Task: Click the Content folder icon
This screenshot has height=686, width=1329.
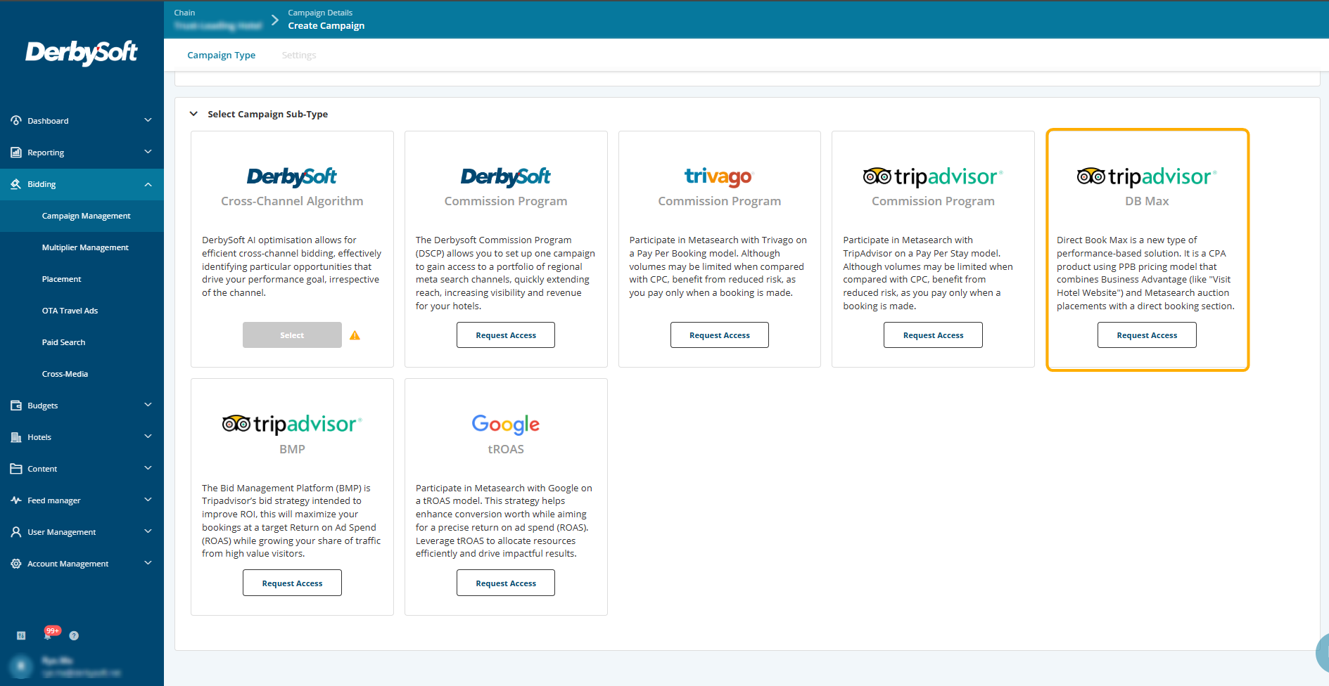Action: pyautogui.click(x=15, y=469)
